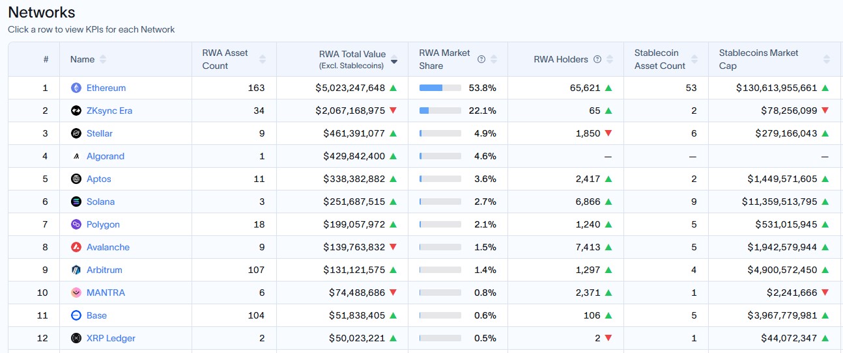Open the XRP Ledger network link
Screen dimensions: 843x353
coord(111,338)
